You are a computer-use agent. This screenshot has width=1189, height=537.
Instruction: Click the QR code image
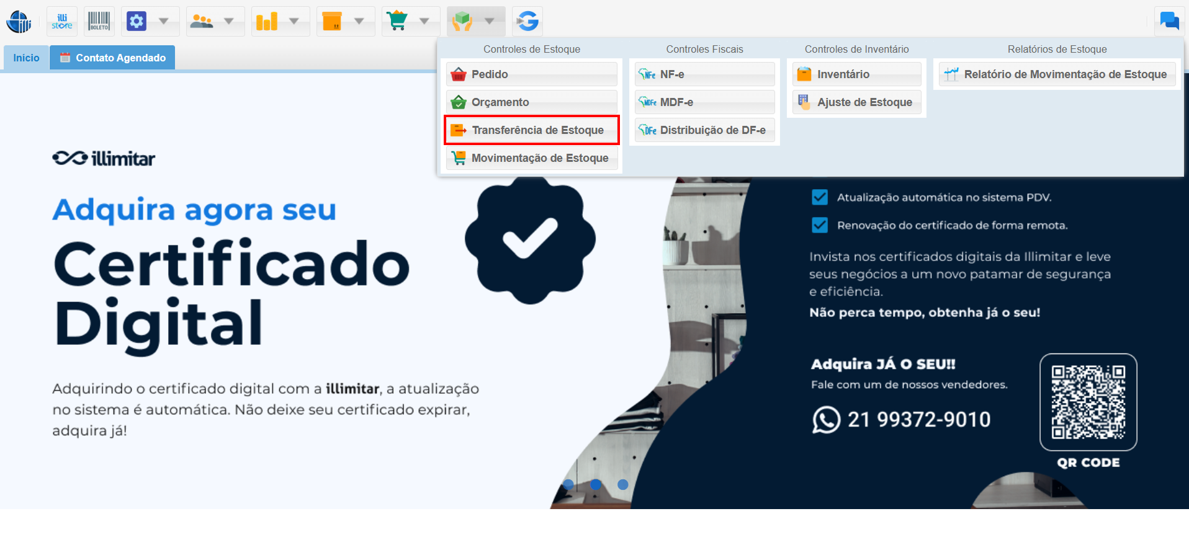pyautogui.click(x=1088, y=402)
